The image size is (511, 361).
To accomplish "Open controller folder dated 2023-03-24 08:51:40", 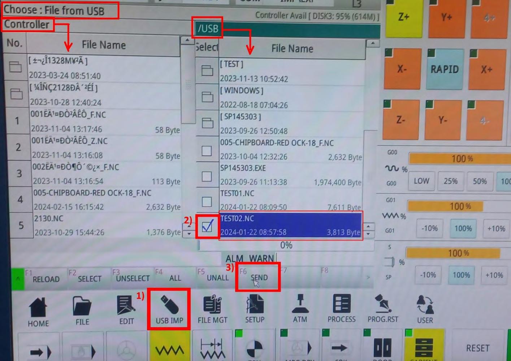I will [16, 67].
